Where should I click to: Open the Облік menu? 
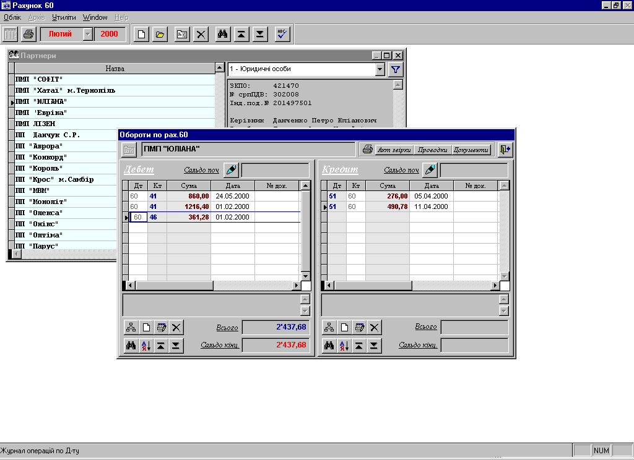(x=12, y=17)
